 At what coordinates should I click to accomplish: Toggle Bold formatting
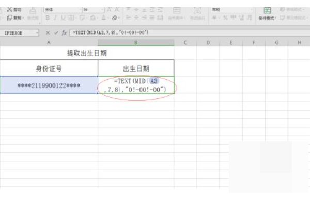coord(48,18)
